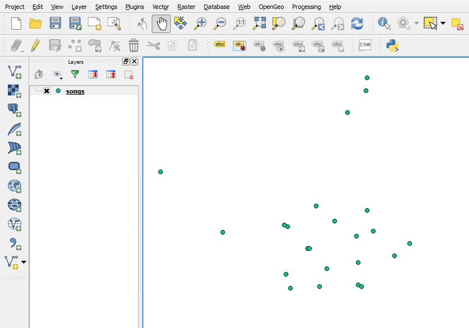The height and width of the screenshot is (328, 469).
Task: Click the Zoom In magnifier tool
Action: click(200, 24)
